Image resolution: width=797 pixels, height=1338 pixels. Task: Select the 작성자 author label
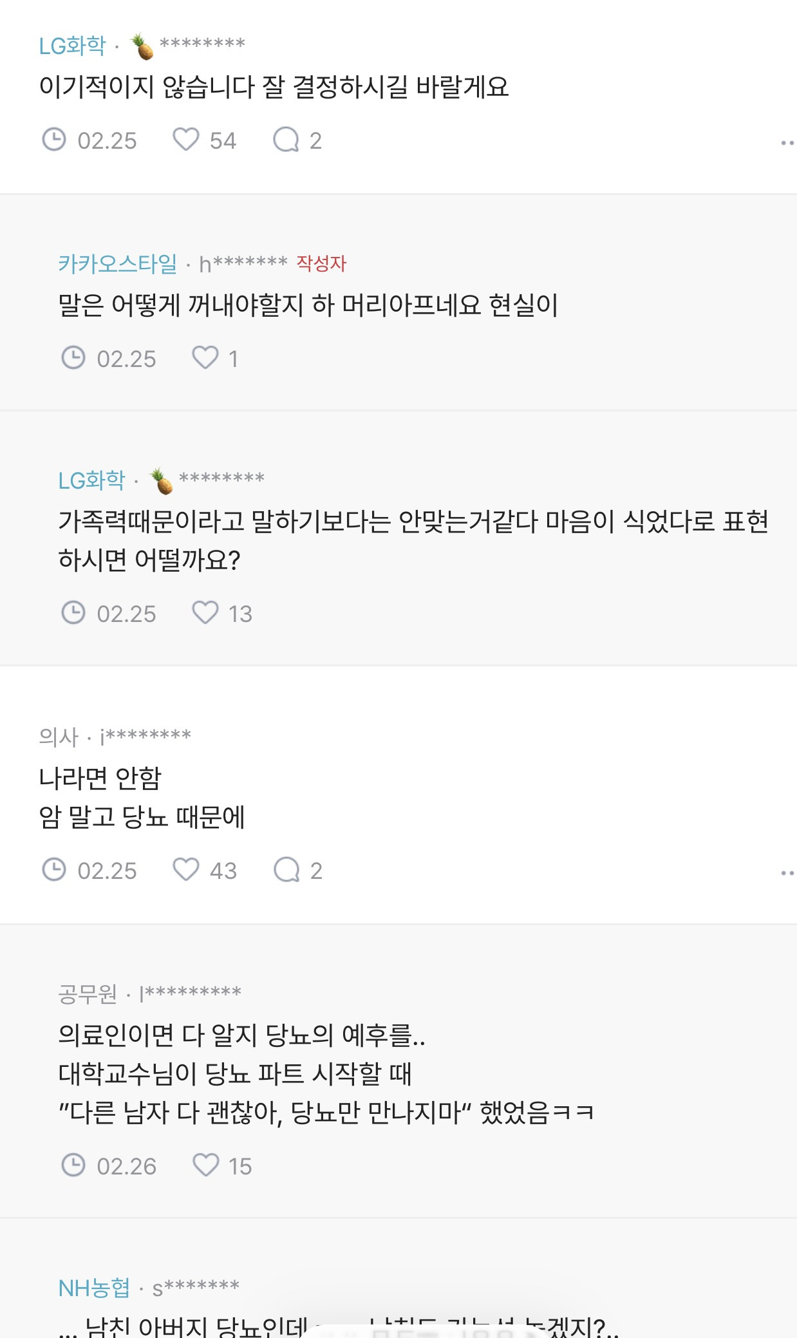tap(321, 263)
